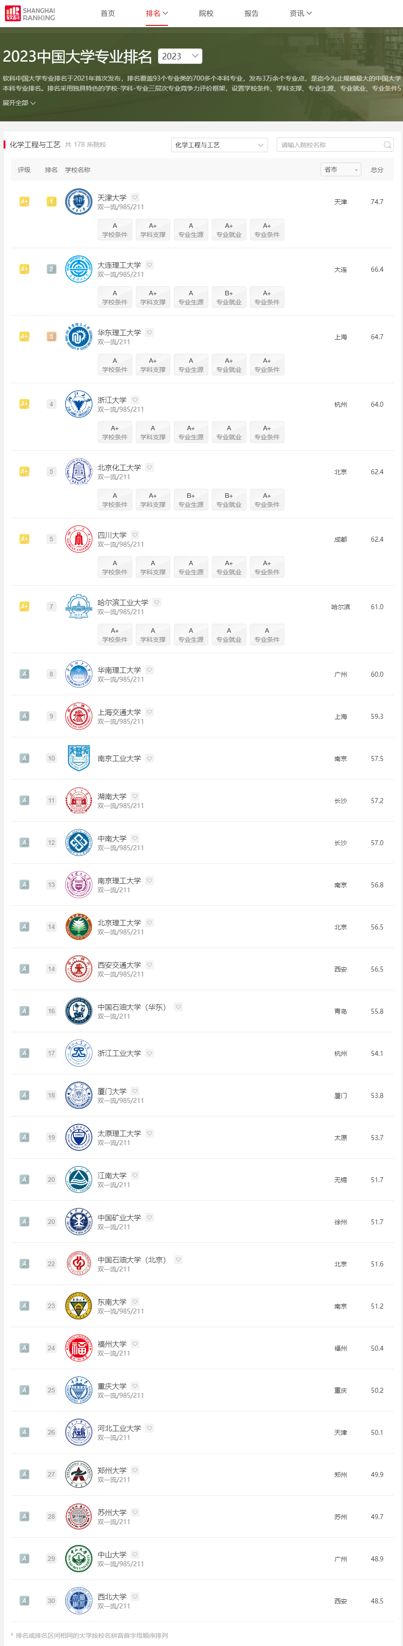The width and height of the screenshot is (403, 1646).
Task: Open the 院校 nav item
Action: pos(206,14)
